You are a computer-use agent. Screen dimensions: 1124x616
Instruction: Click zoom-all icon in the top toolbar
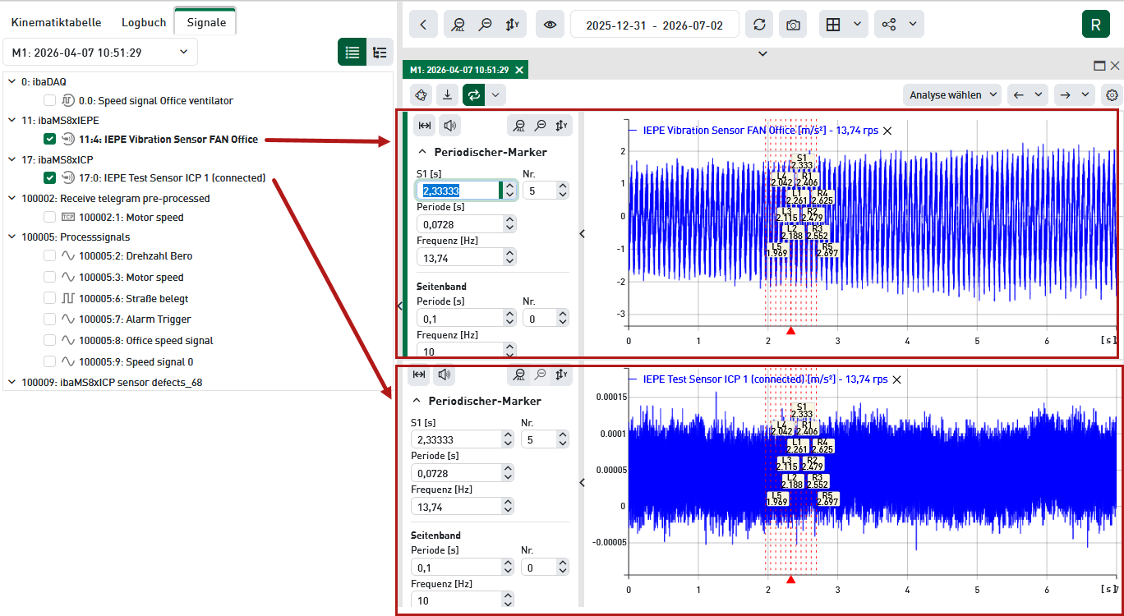(458, 25)
